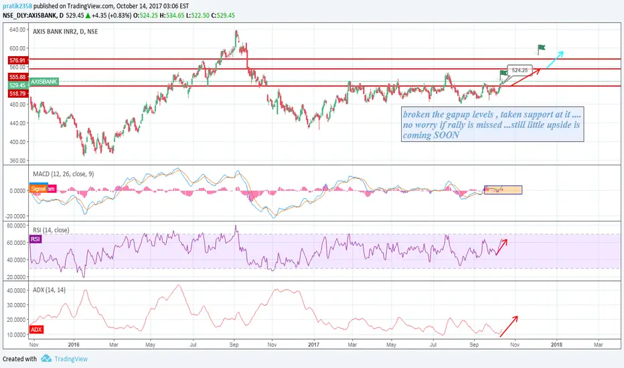
Task: Select the green flag beside 524.25 callout
Action: click(x=503, y=74)
